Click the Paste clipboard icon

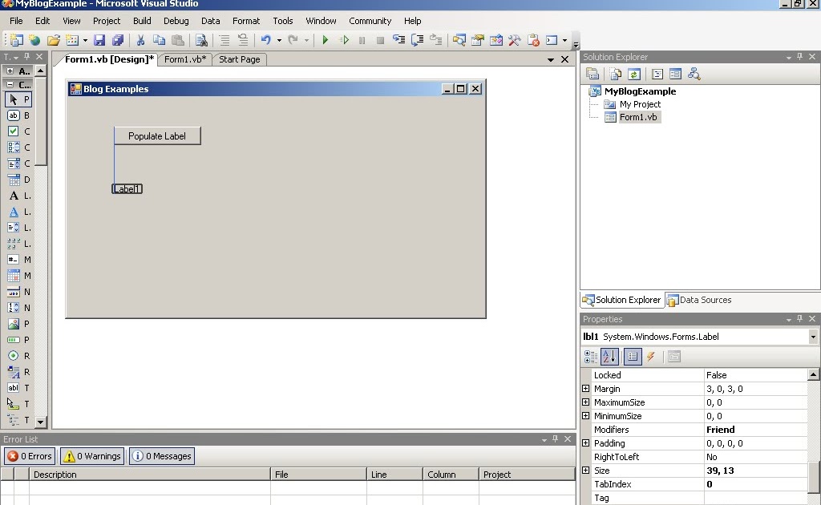[178, 40]
